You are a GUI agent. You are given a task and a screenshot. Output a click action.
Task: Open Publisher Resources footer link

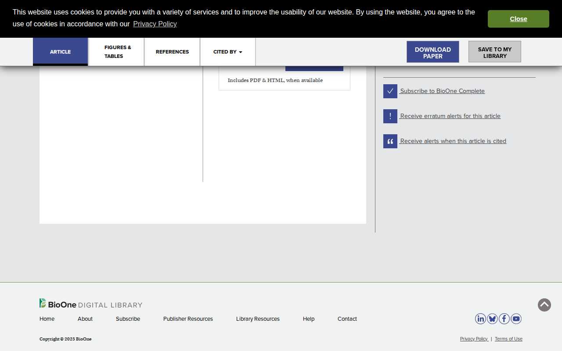point(188,319)
